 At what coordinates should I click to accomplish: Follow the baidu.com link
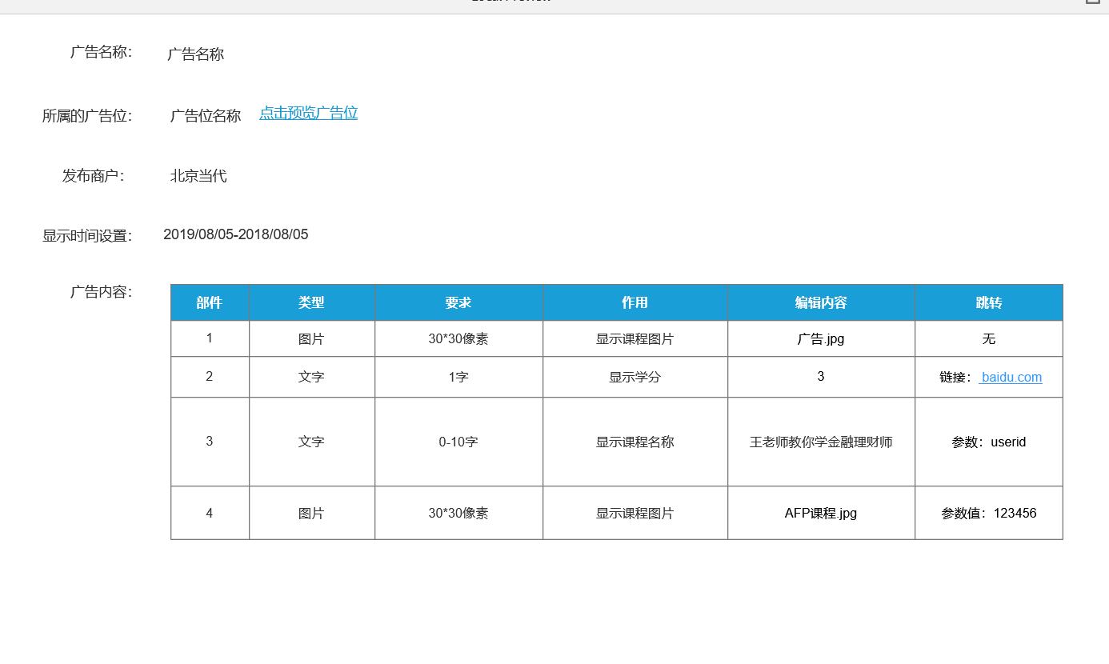tap(1011, 378)
